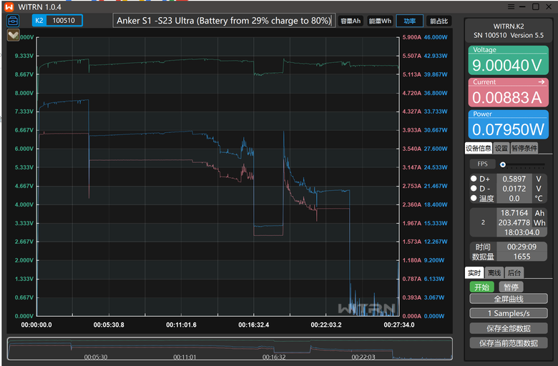Screen dimensions: 558x366
Task: Click the 1655 data count value
Action: [522, 257]
